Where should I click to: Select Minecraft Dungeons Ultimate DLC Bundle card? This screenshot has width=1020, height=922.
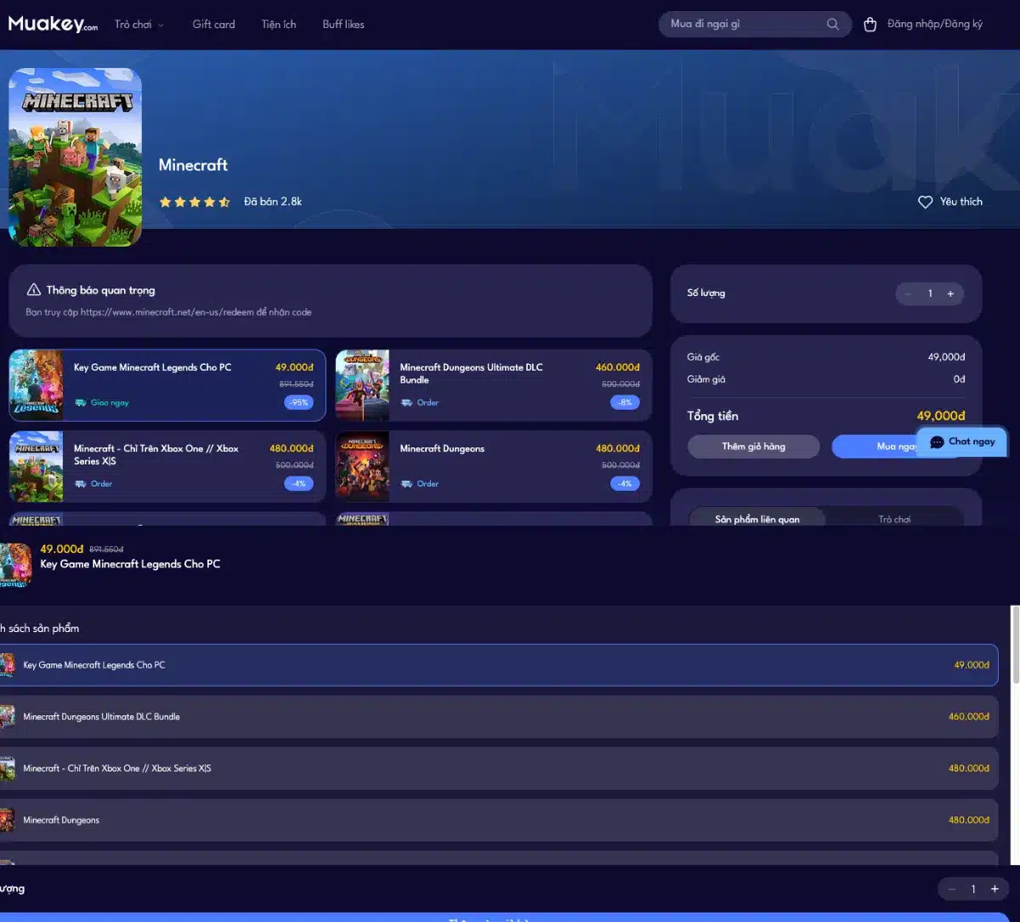pos(494,385)
